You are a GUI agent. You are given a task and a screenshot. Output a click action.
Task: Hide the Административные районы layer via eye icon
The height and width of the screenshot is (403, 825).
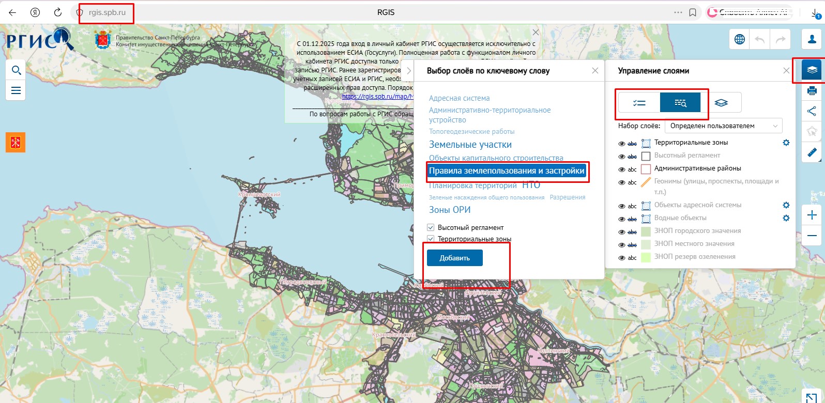[x=621, y=169]
